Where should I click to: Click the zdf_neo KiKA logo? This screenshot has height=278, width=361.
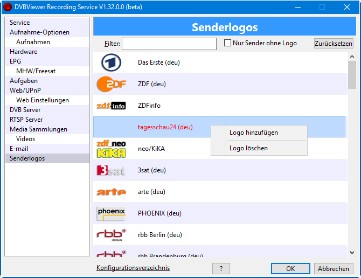tap(111, 149)
